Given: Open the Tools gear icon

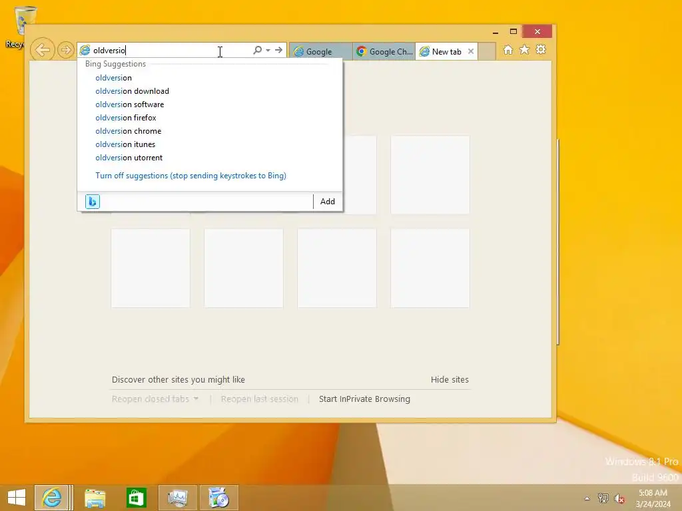Looking at the screenshot, I should click(x=541, y=49).
